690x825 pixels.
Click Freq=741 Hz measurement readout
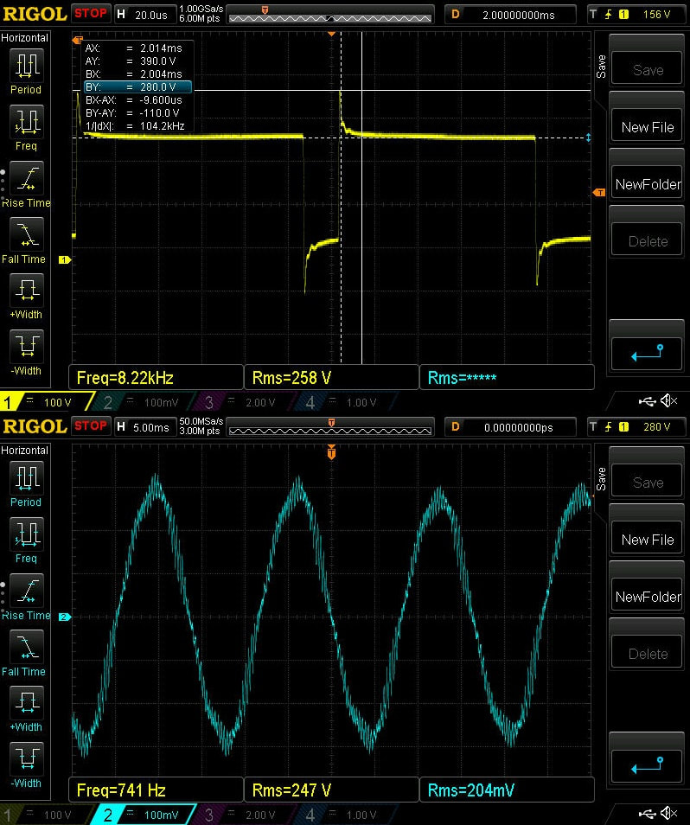(157, 790)
